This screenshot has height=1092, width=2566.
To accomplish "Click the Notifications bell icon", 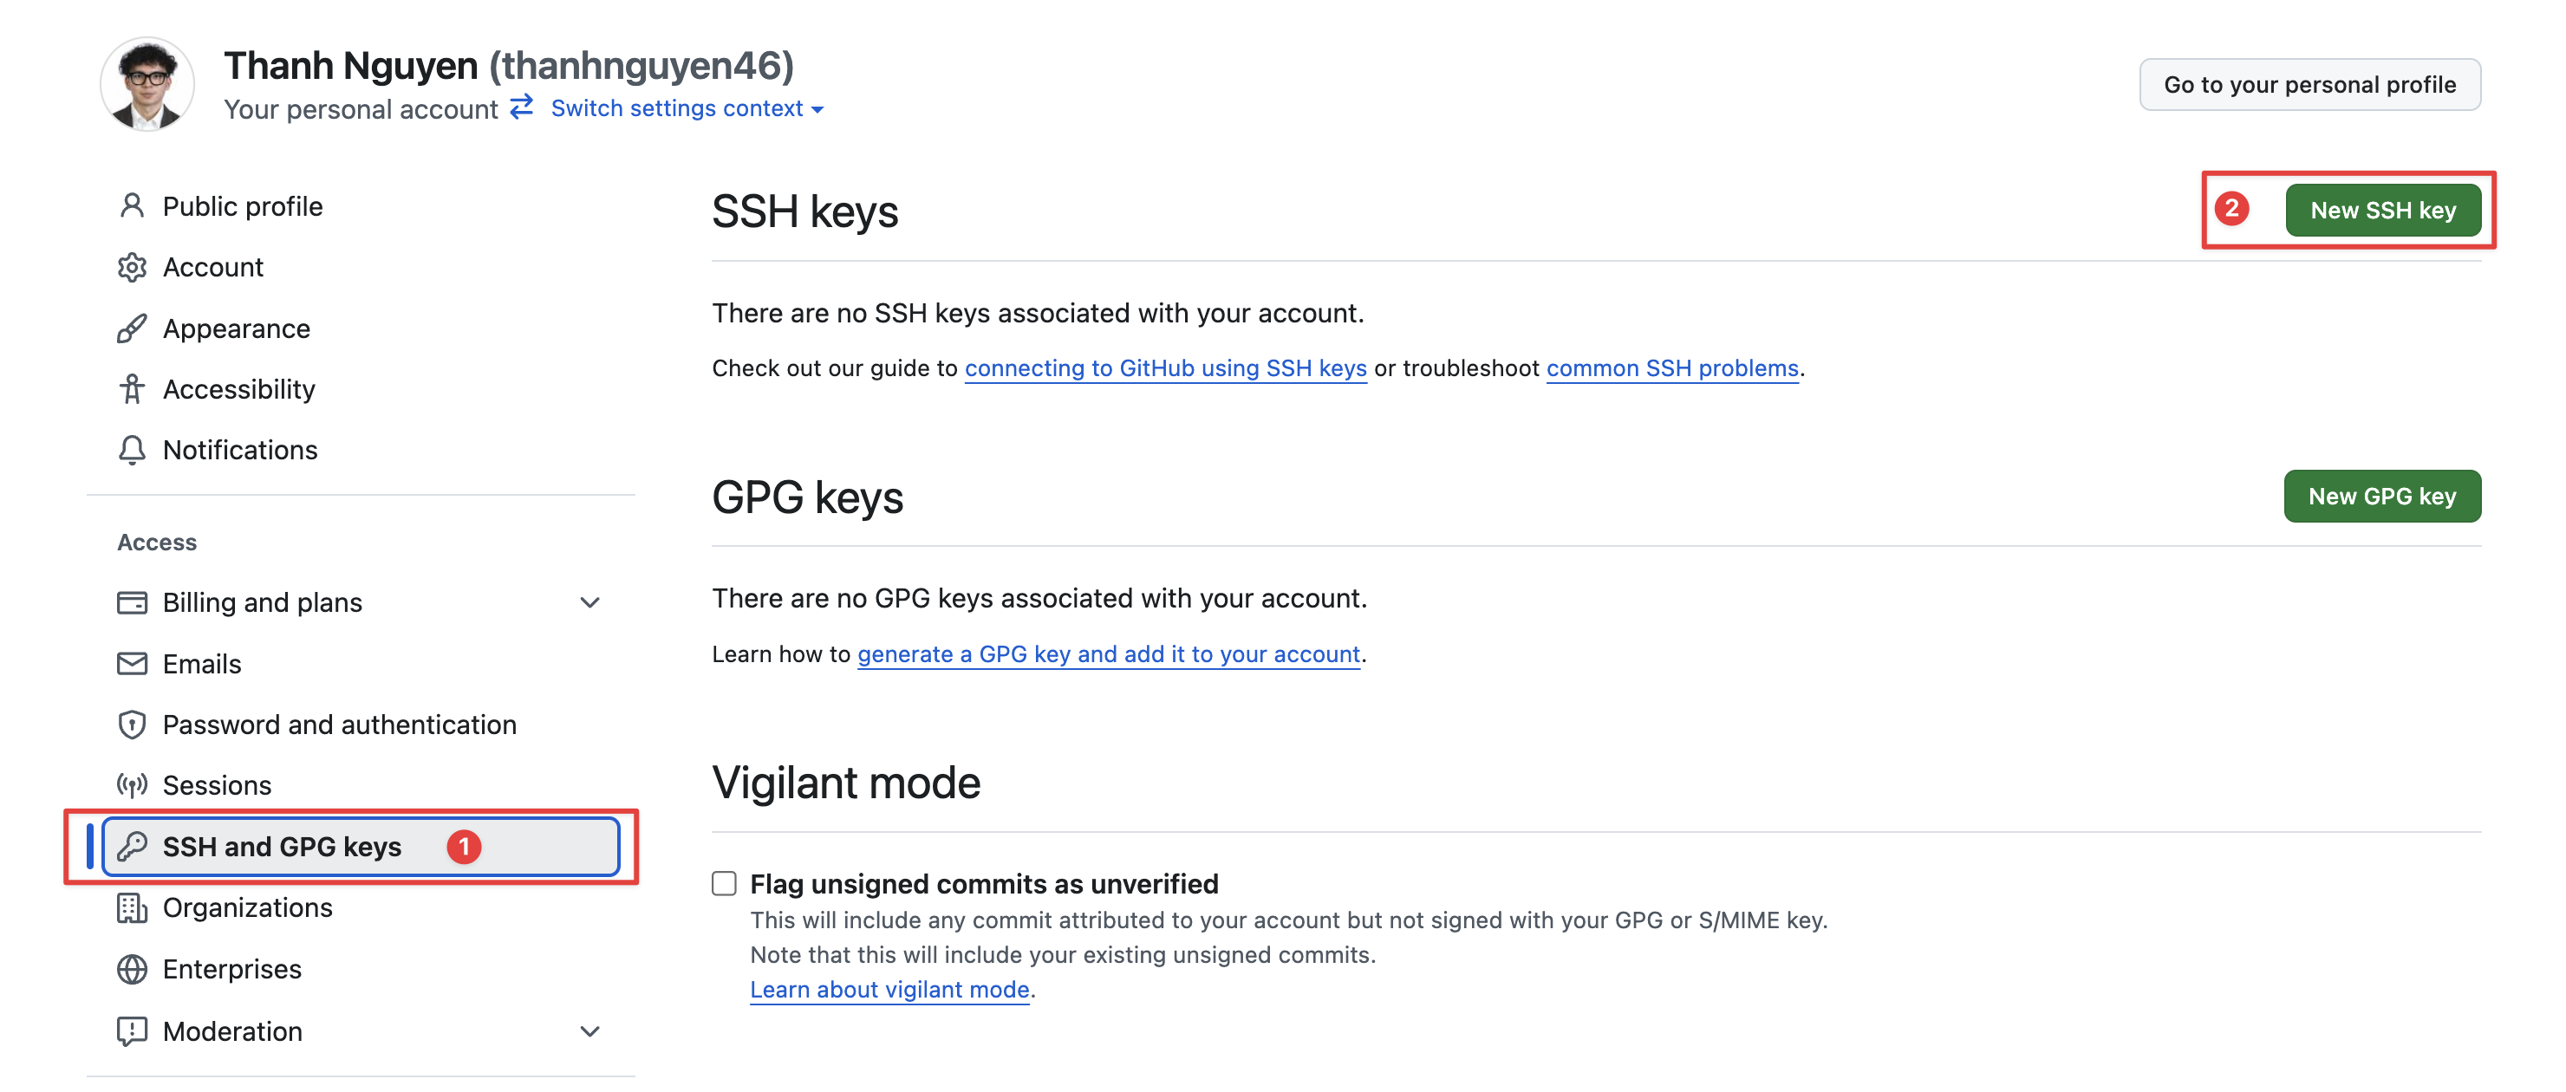I will 132,450.
